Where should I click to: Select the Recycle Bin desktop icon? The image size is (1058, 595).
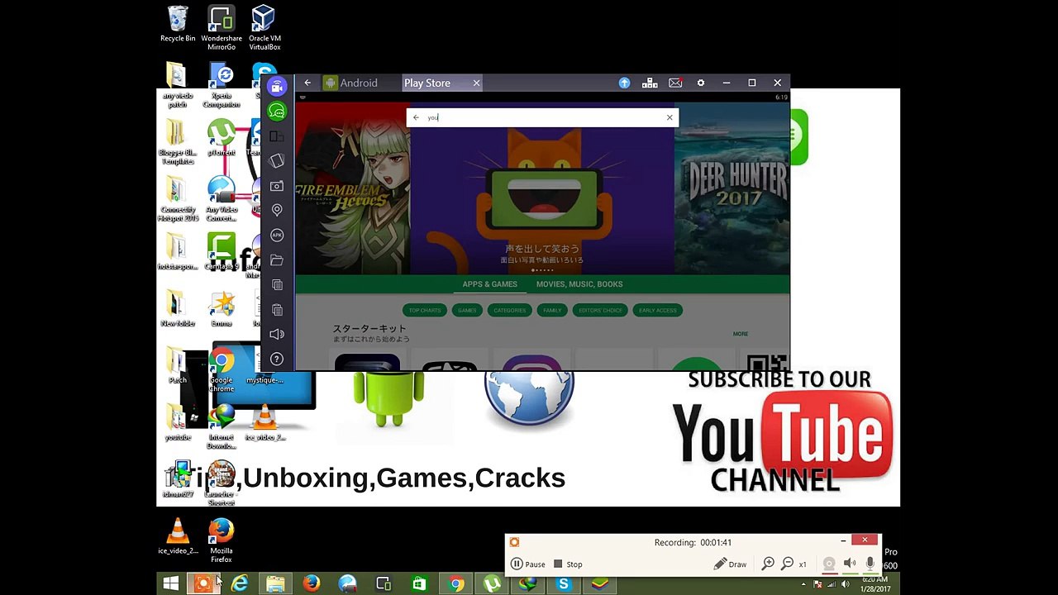pyautogui.click(x=178, y=24)
